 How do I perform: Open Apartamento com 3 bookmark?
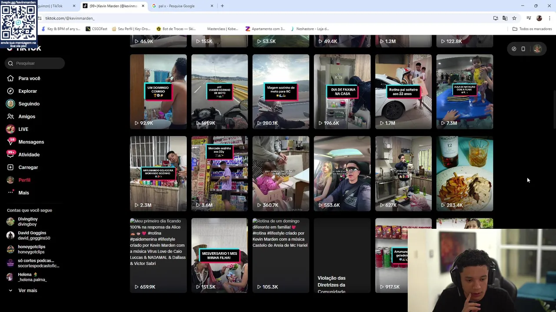(x=265, y=29)
